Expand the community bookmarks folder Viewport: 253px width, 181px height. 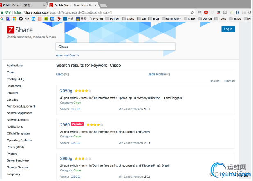[x=171, y=19]
